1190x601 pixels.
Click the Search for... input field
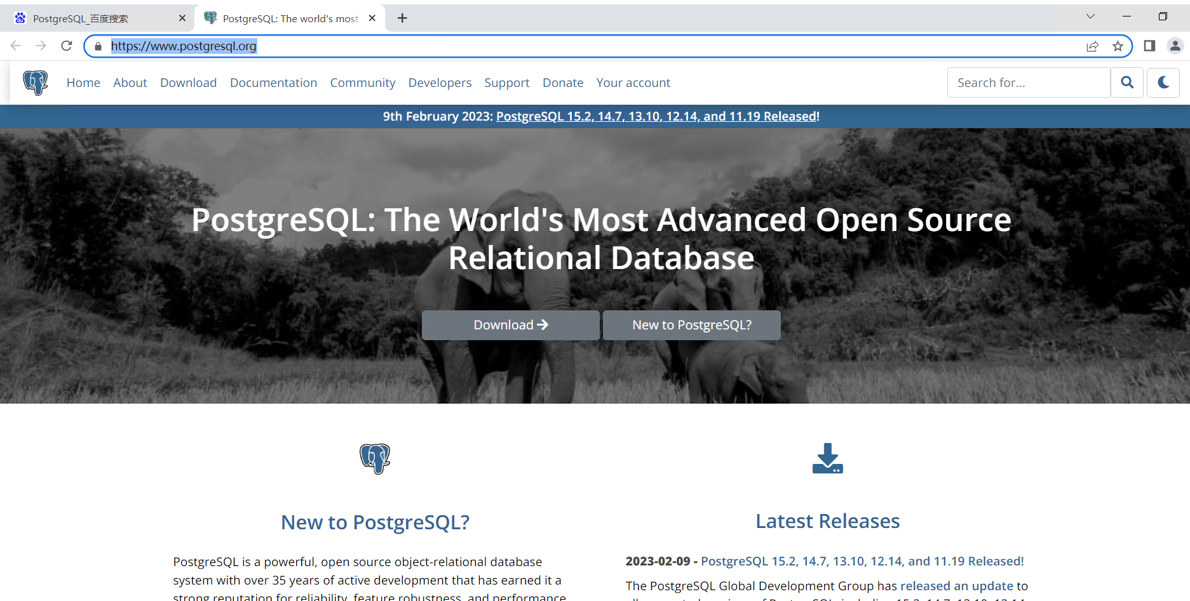(x=1029, y=83)
